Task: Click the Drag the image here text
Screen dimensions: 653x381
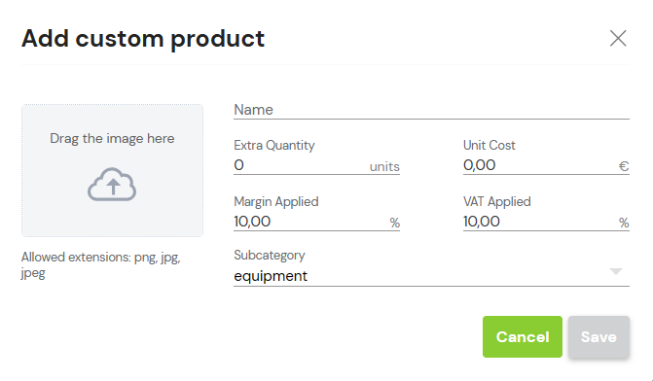Action: 112,138
